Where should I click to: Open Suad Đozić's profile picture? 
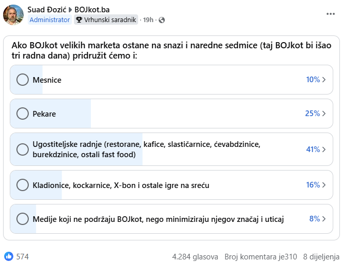[13, 15]
